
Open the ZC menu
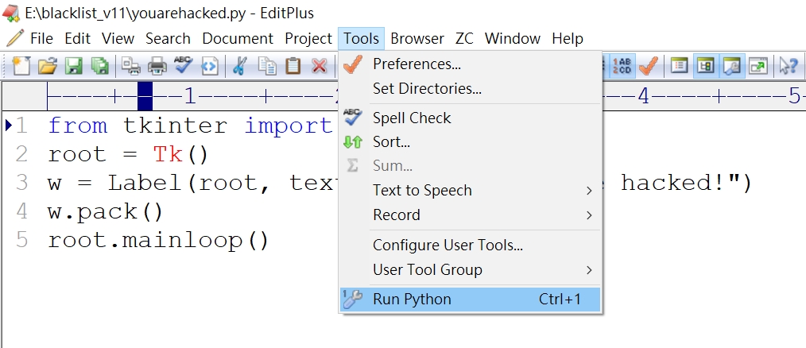464,39
